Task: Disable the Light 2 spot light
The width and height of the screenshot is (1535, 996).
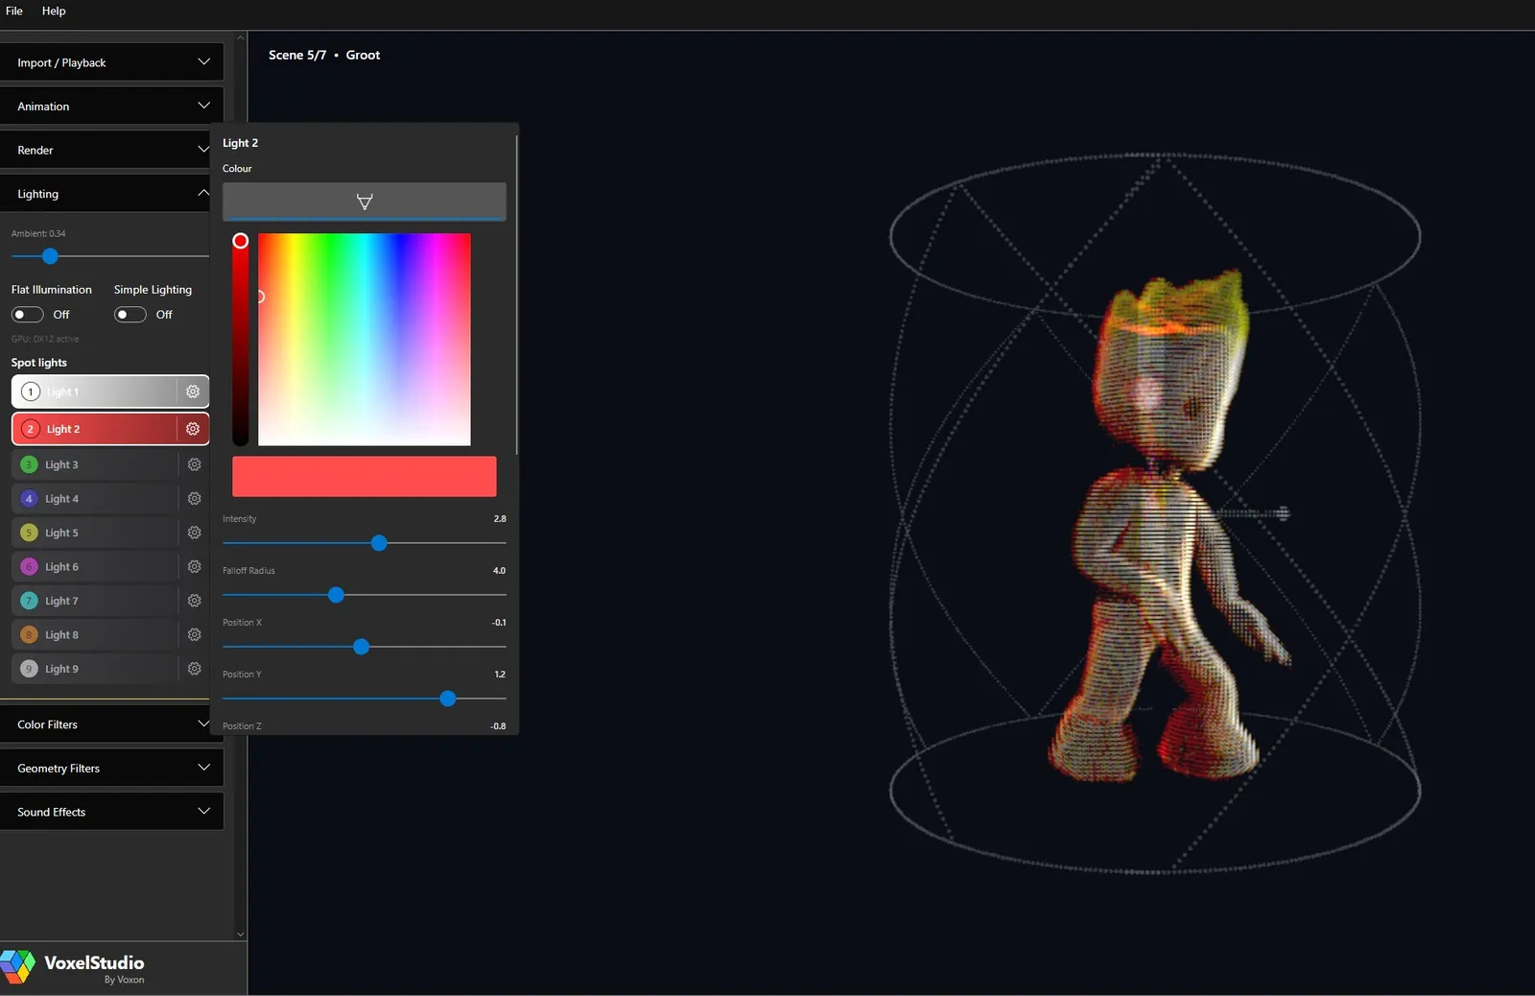Action: click(95, 429)
